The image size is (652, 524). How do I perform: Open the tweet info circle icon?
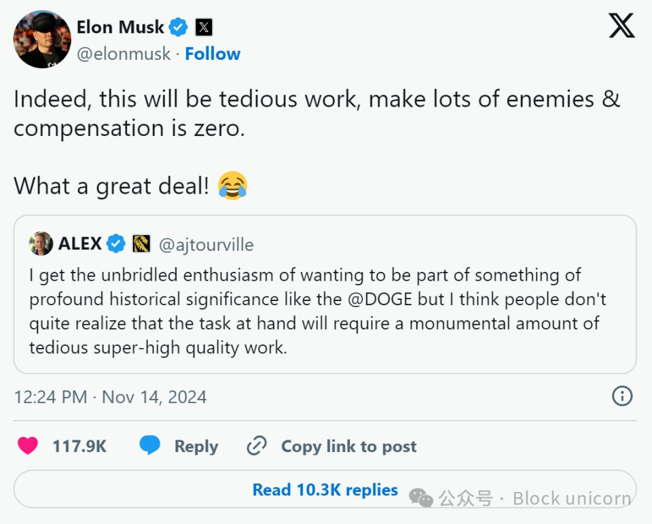point(622,396)
